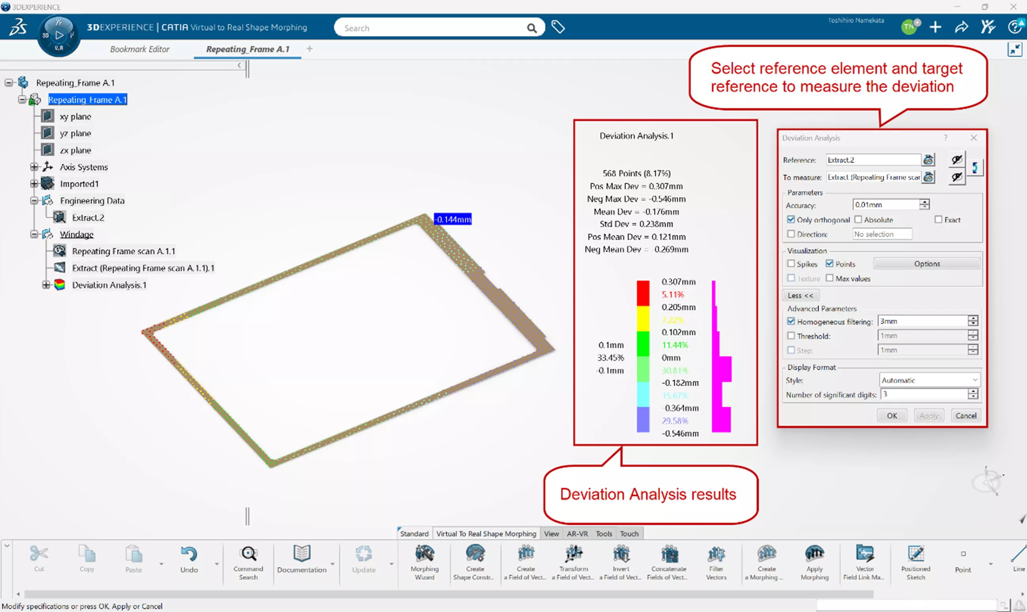The height and width of the screenshot is (612, 1027).
Task: Enable the Spikes checkbox
Action: tap(790, 264)
